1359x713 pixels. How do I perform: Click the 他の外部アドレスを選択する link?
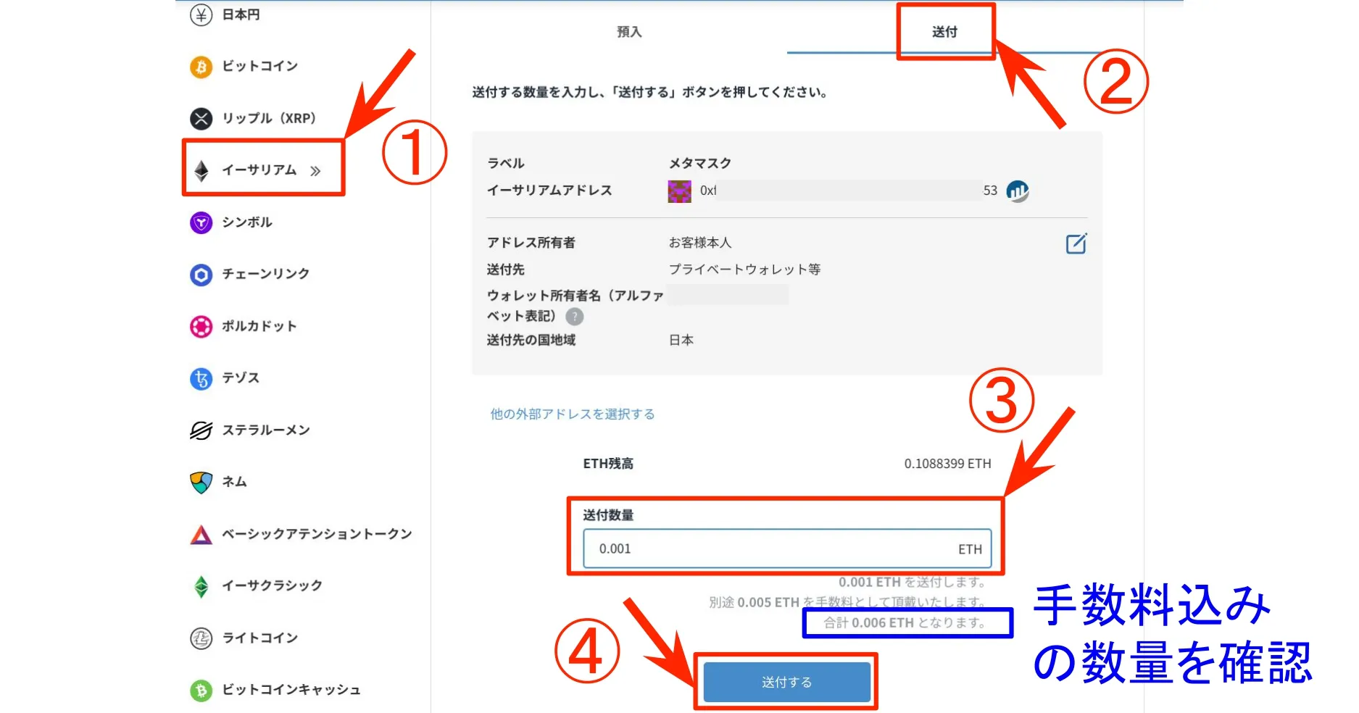[572, 414]
